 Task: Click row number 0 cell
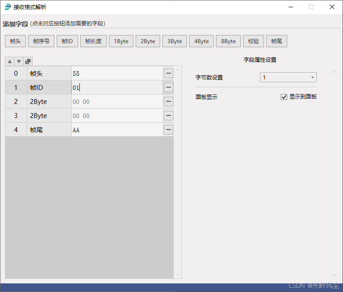(x=16, y=73)
